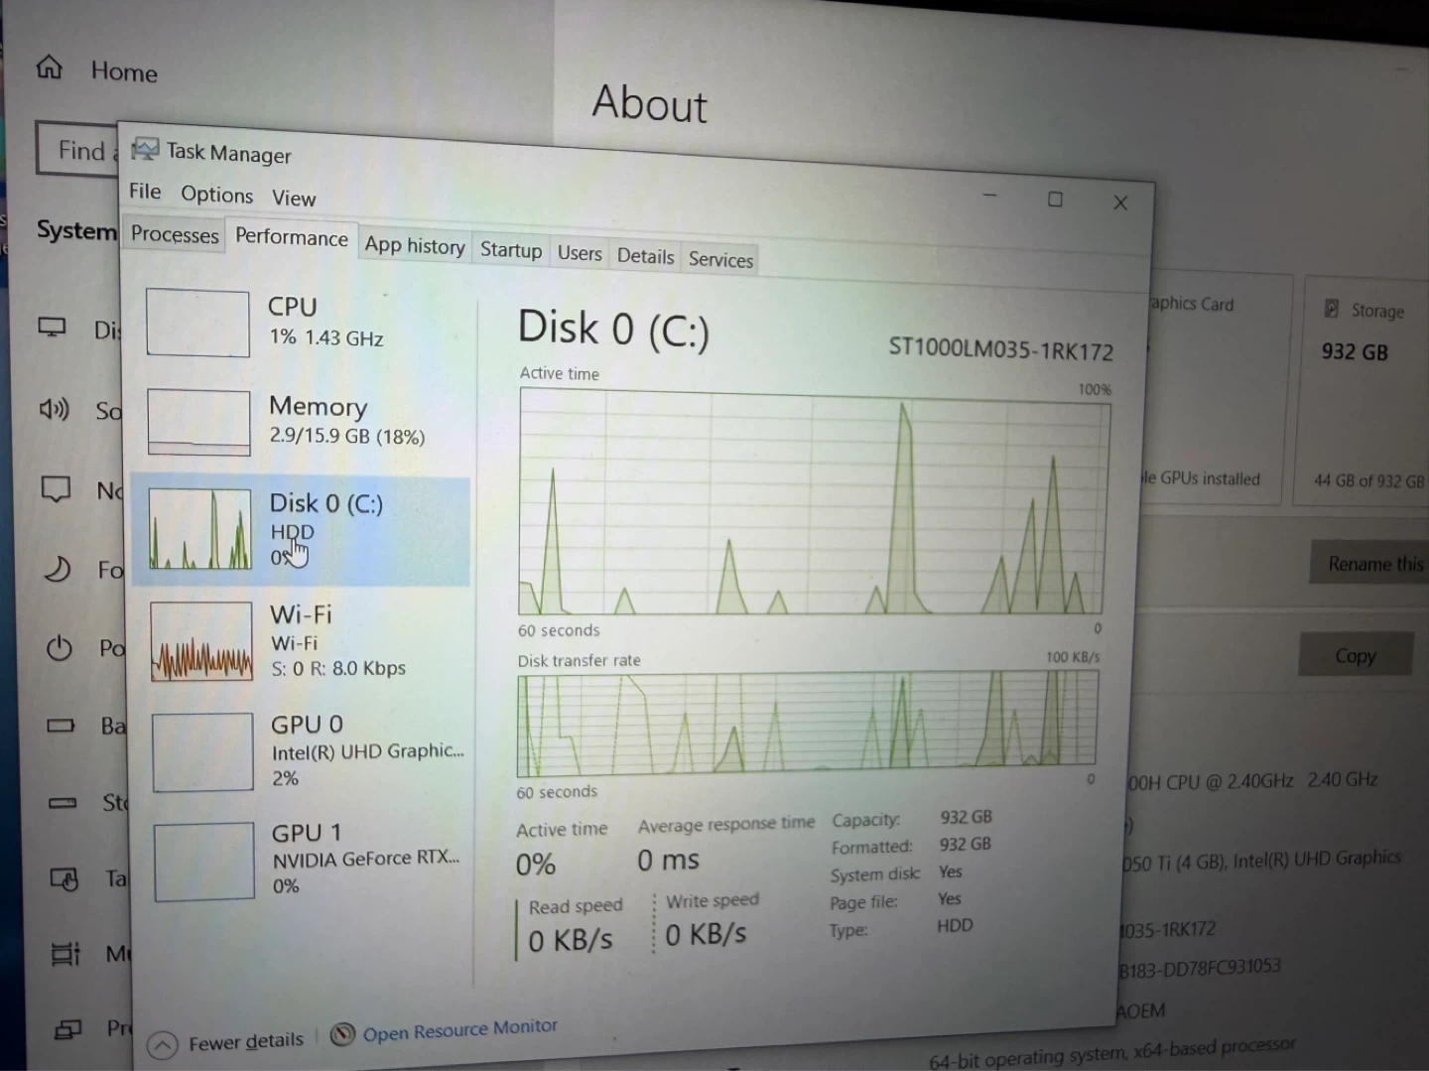Click the Graphics Card tile in About
The width and height of the screenshot is (1429, 1071).
(1218, 389)
